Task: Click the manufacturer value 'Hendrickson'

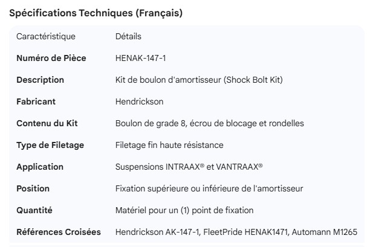Action: (x=139, y=102)
